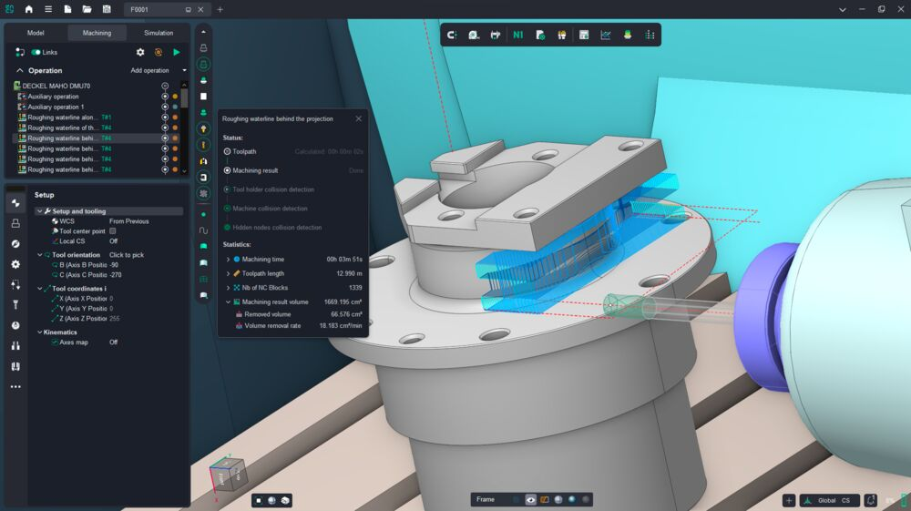Select the F0001 document tab
Image resolution: width=911 pixels, height=511 pixels.
pos(167,9)
